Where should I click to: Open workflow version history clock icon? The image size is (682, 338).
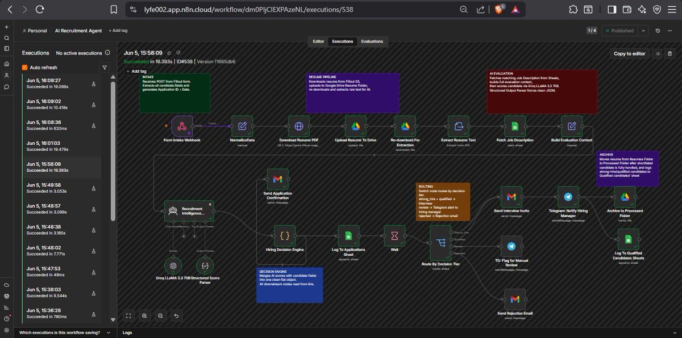tap(658, 31)
